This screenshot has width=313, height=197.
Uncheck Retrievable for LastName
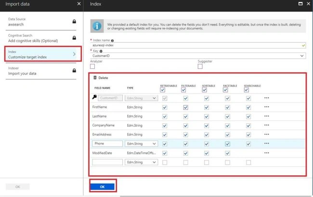coord(165,117)
